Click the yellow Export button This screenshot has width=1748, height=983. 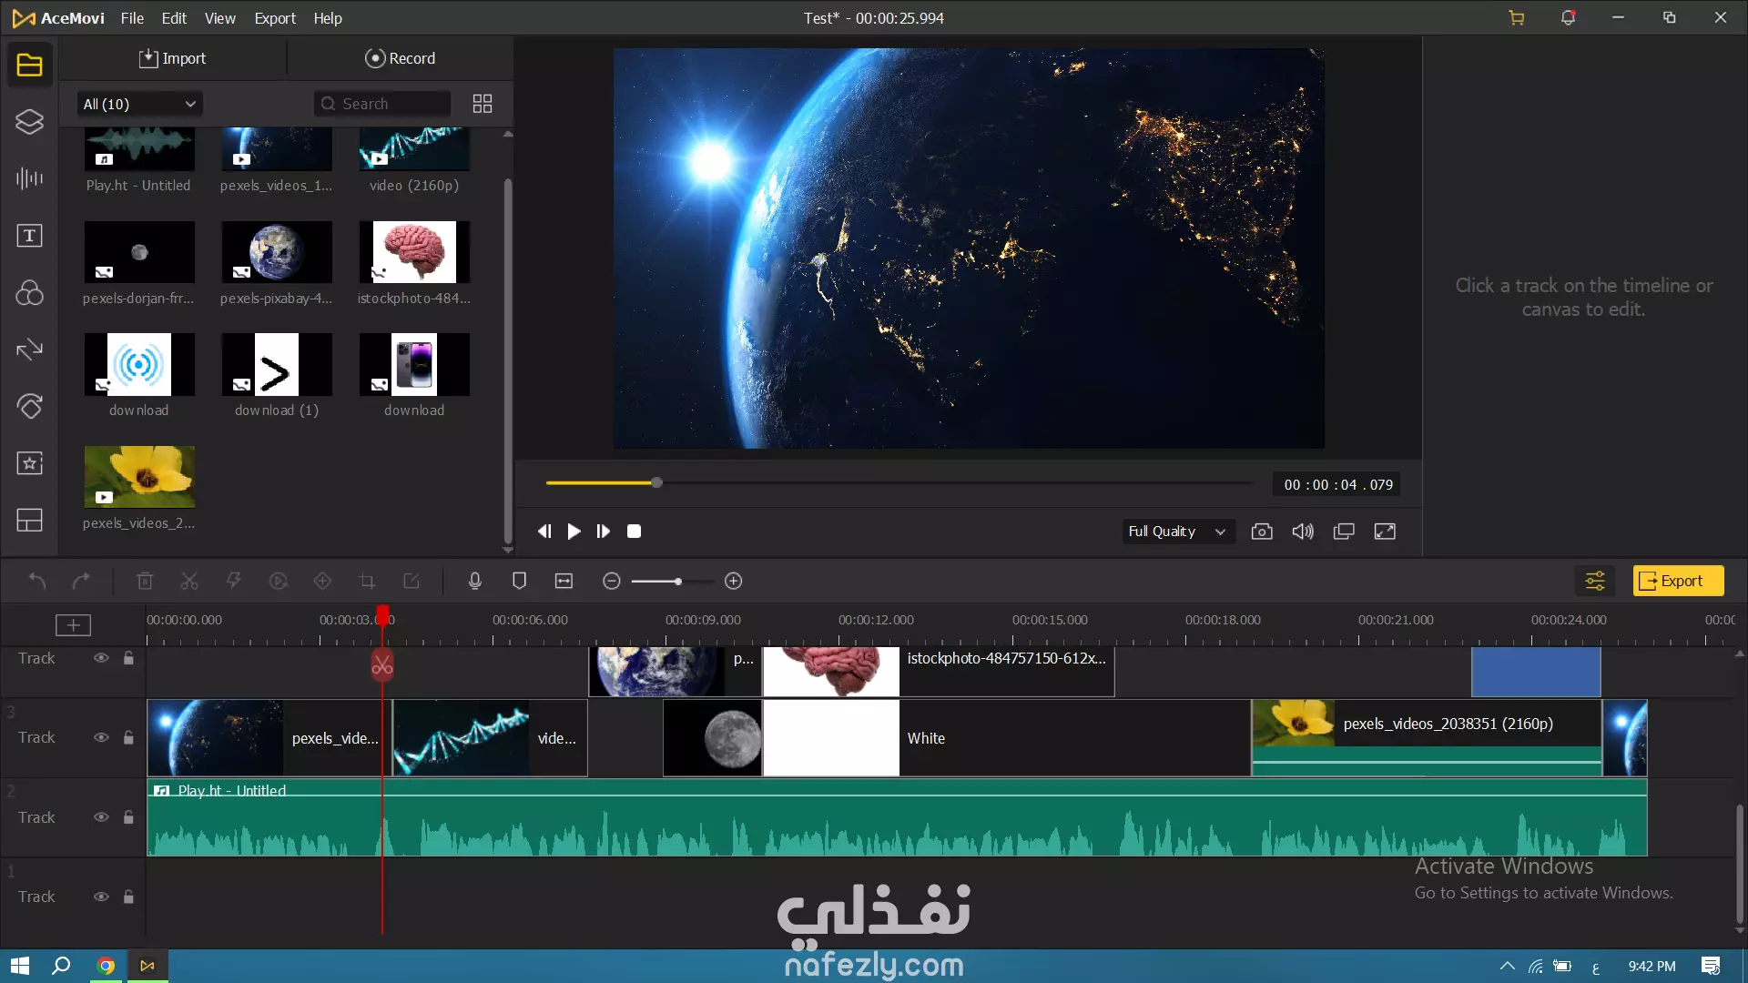point(1678,581)
